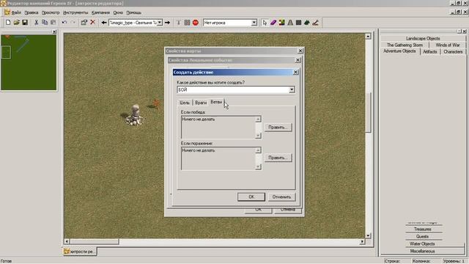Open the Помощь menu
469x264 pixels.
pos(133,12)
